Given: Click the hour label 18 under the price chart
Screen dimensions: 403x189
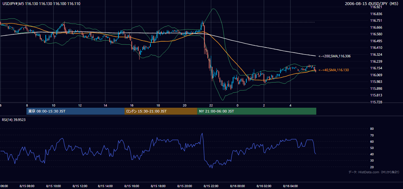Looking at the screenshot, I should pos(158,105).
